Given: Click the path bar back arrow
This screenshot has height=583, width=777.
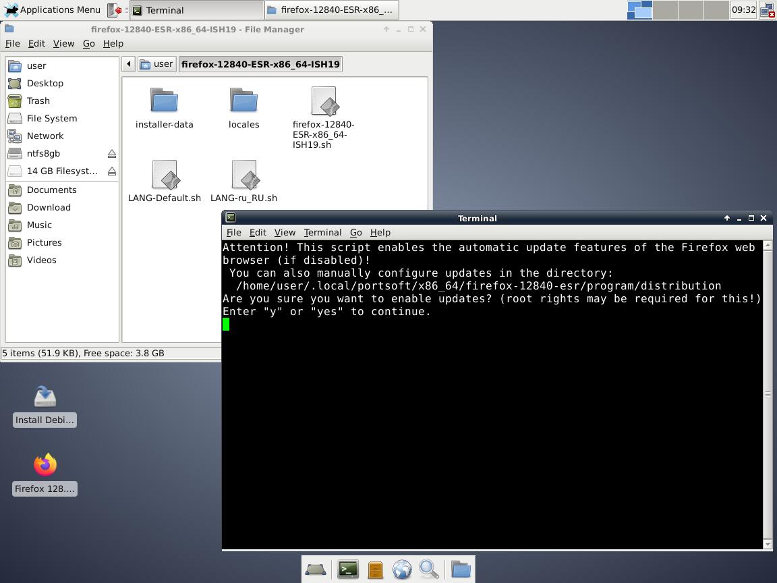Looking at the screenshot, I should click(x=128, y=64).
